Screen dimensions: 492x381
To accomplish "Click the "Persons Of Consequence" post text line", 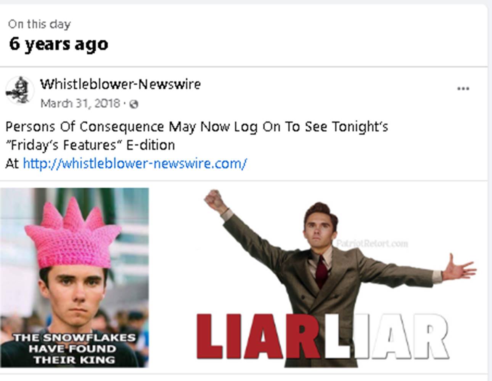I will click(197, 126).
